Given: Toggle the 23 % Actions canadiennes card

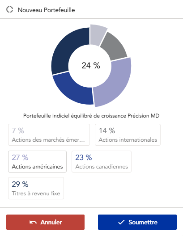Looking at the screenshot, I should click(102, 161).
